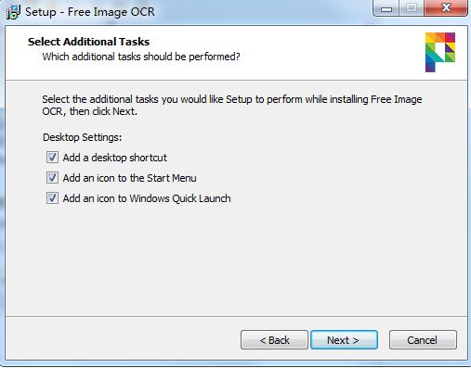Click instruction line starting 'Select the additional tasks'
The width and height of the screenshot is (471, 368).
pos(232,99)
